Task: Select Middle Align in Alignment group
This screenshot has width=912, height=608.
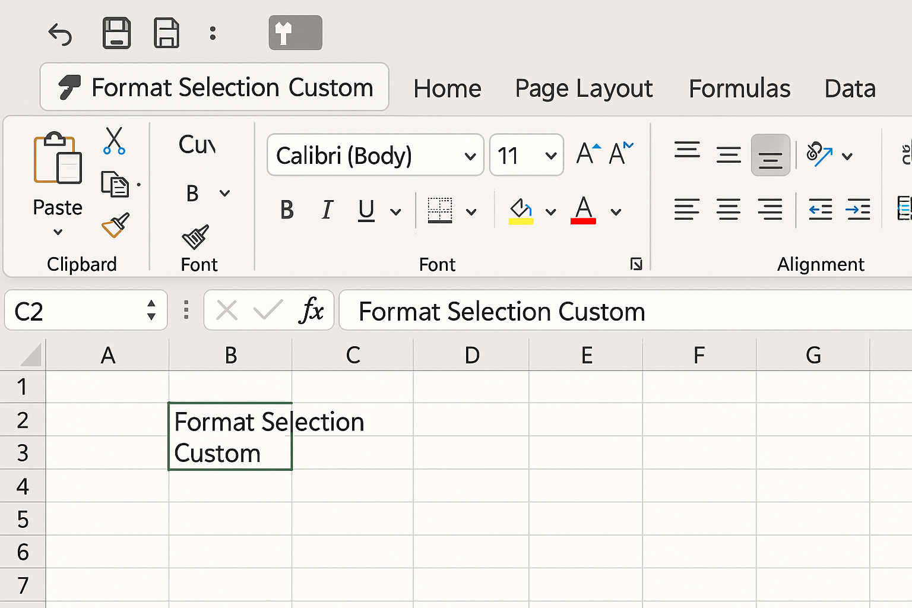Action: (729, 155)
